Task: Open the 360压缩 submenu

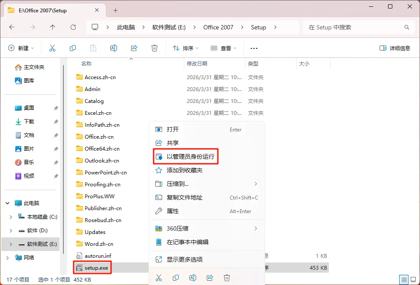Action: [206, 228]
